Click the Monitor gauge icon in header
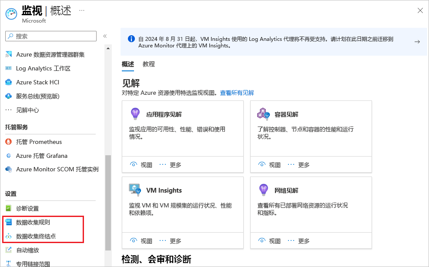429x267 pixels. [x=11, y=14]
